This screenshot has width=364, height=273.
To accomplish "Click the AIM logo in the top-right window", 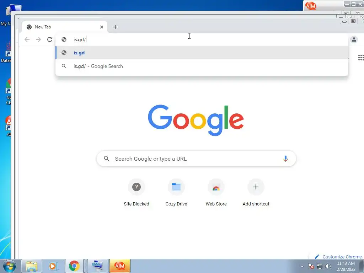I will [311, 6].
